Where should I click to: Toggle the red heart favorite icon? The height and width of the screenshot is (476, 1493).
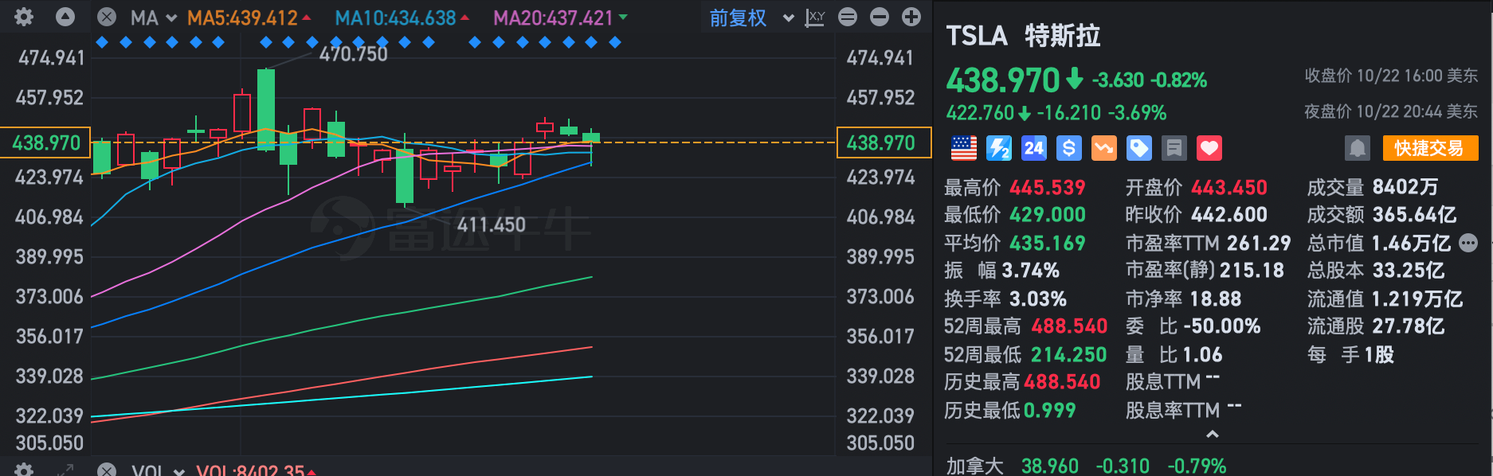click(1209, 148)
